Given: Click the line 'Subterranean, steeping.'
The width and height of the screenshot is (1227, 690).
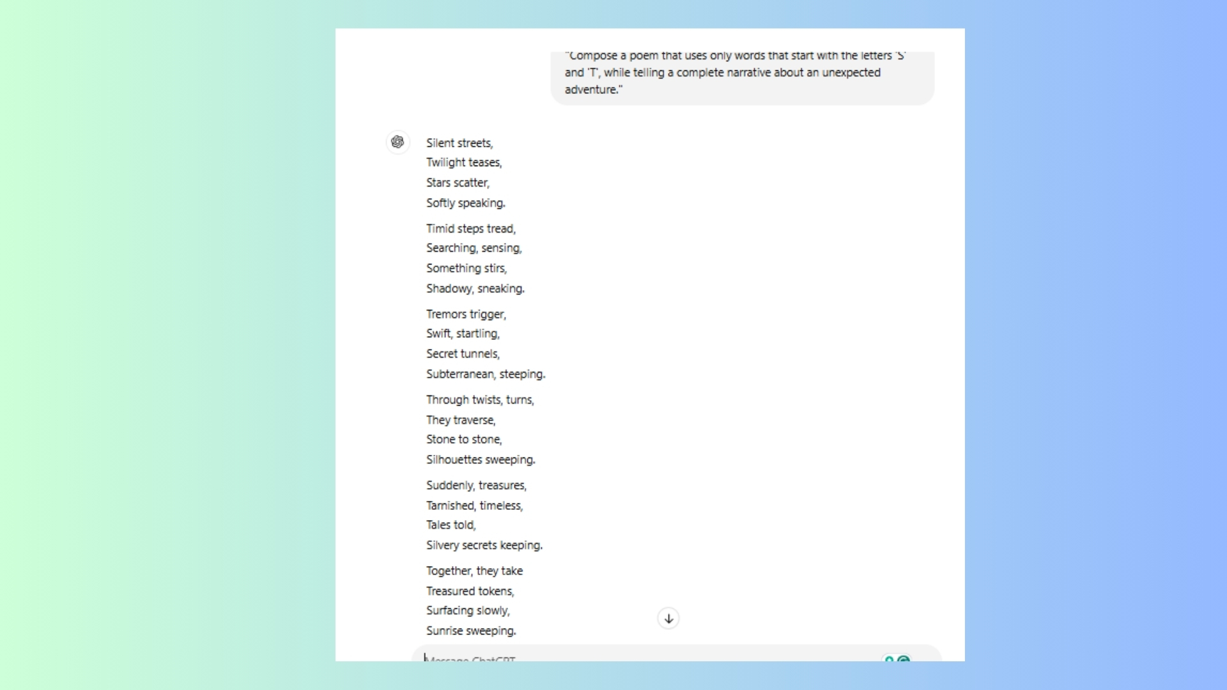Looking at the screenshot, I should tap(486, 374).
